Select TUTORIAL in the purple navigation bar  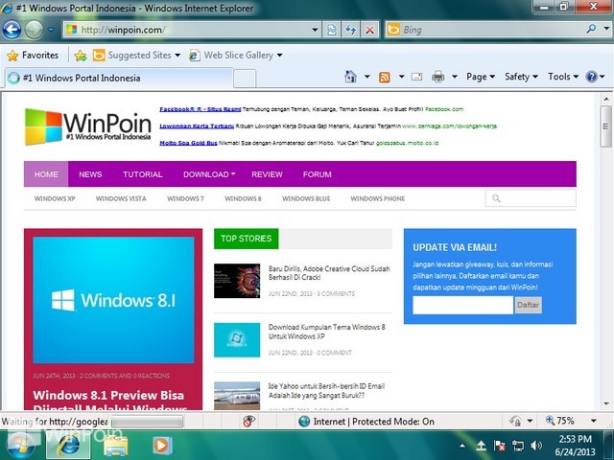[143, 174]
